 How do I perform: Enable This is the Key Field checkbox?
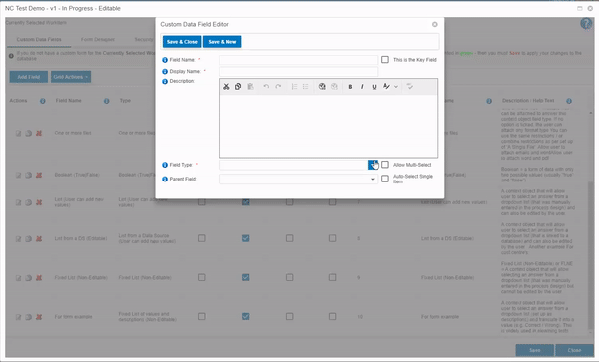click(x=385, y=60)
